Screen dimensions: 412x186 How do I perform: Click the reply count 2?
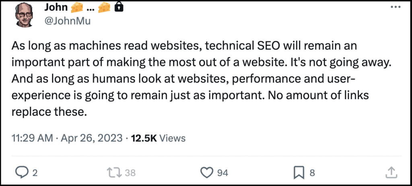[35, 173]
